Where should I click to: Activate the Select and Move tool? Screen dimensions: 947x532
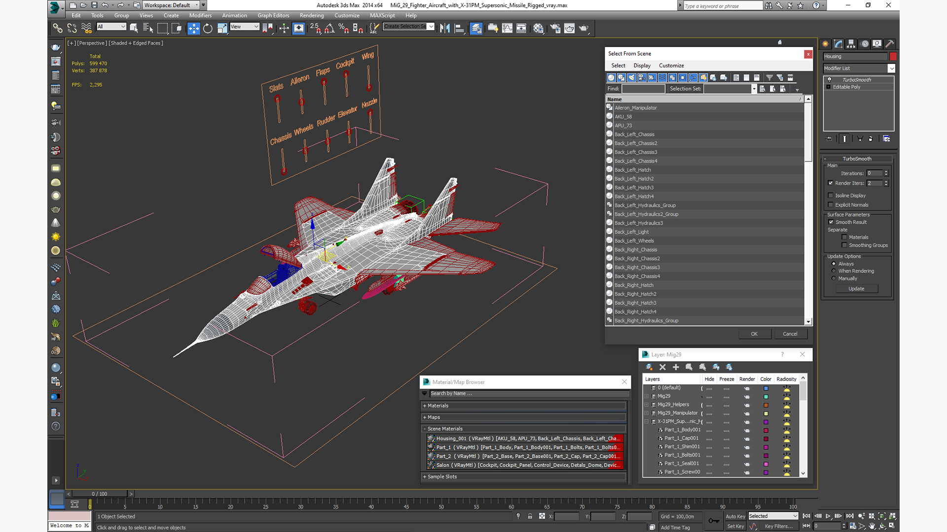coord(194,28)
